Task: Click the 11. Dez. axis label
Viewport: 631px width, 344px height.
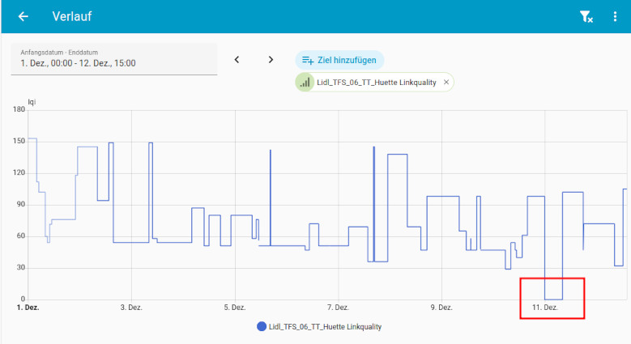Action: point(544,308)
